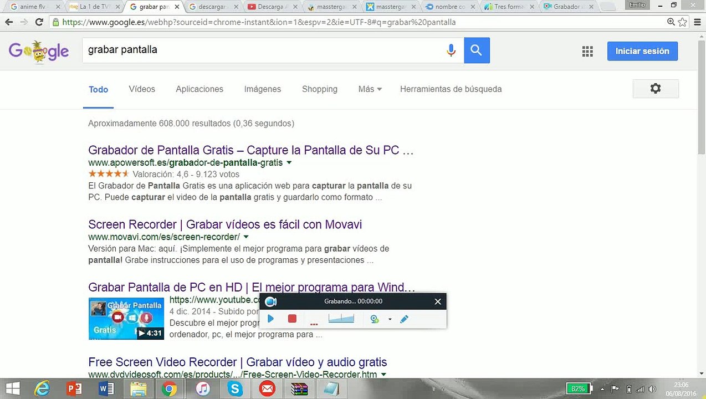Open Herramientas de búsqueda
Viewport: 706px width, 399px height.
pos(451,89)
